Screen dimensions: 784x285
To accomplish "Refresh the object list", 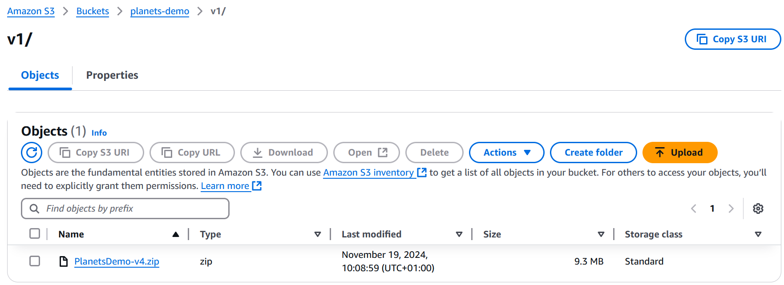I will tap(31, 153).
